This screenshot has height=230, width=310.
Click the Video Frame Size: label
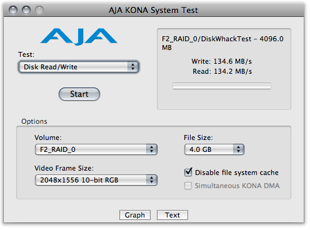(64, 168)
